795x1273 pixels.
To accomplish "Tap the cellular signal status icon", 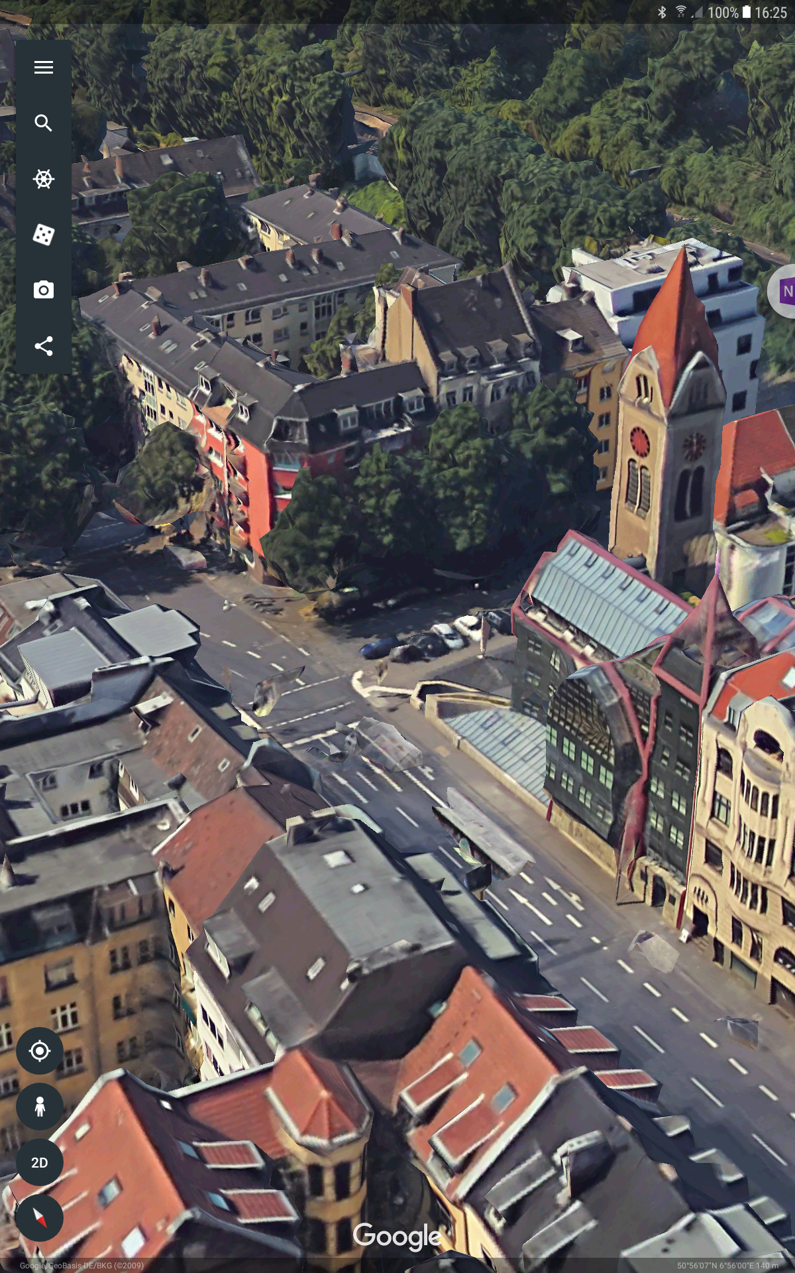I will pos(698,12).
